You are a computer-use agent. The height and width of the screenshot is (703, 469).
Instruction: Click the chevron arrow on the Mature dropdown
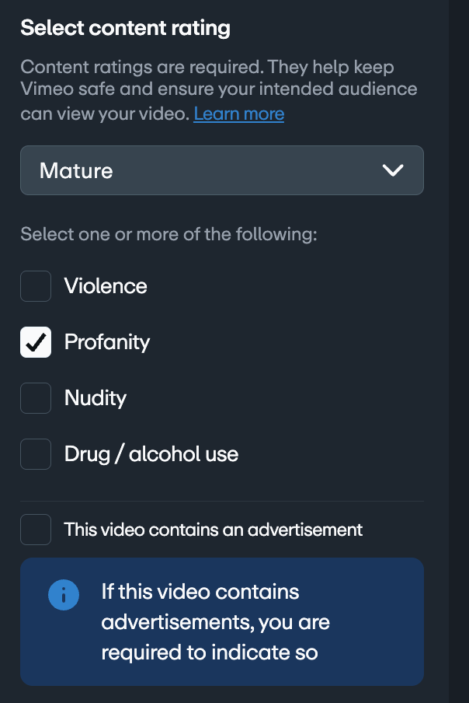coord(393,170)
